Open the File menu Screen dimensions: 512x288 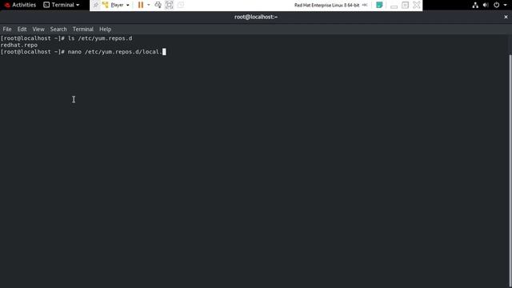pos(7,29)
